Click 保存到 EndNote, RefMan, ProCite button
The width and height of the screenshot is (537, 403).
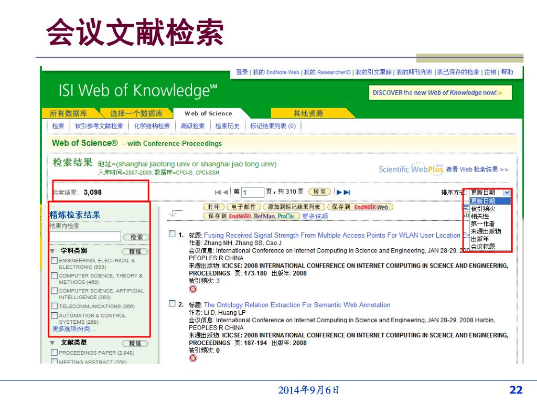(x=251, y=216)
